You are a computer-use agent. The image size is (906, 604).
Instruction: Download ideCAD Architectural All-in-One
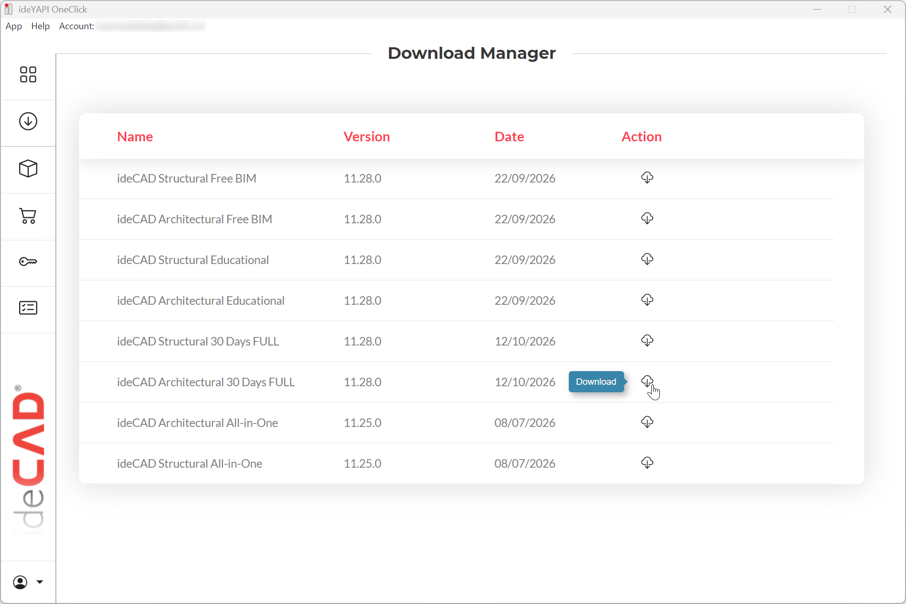tap(647, 422)
